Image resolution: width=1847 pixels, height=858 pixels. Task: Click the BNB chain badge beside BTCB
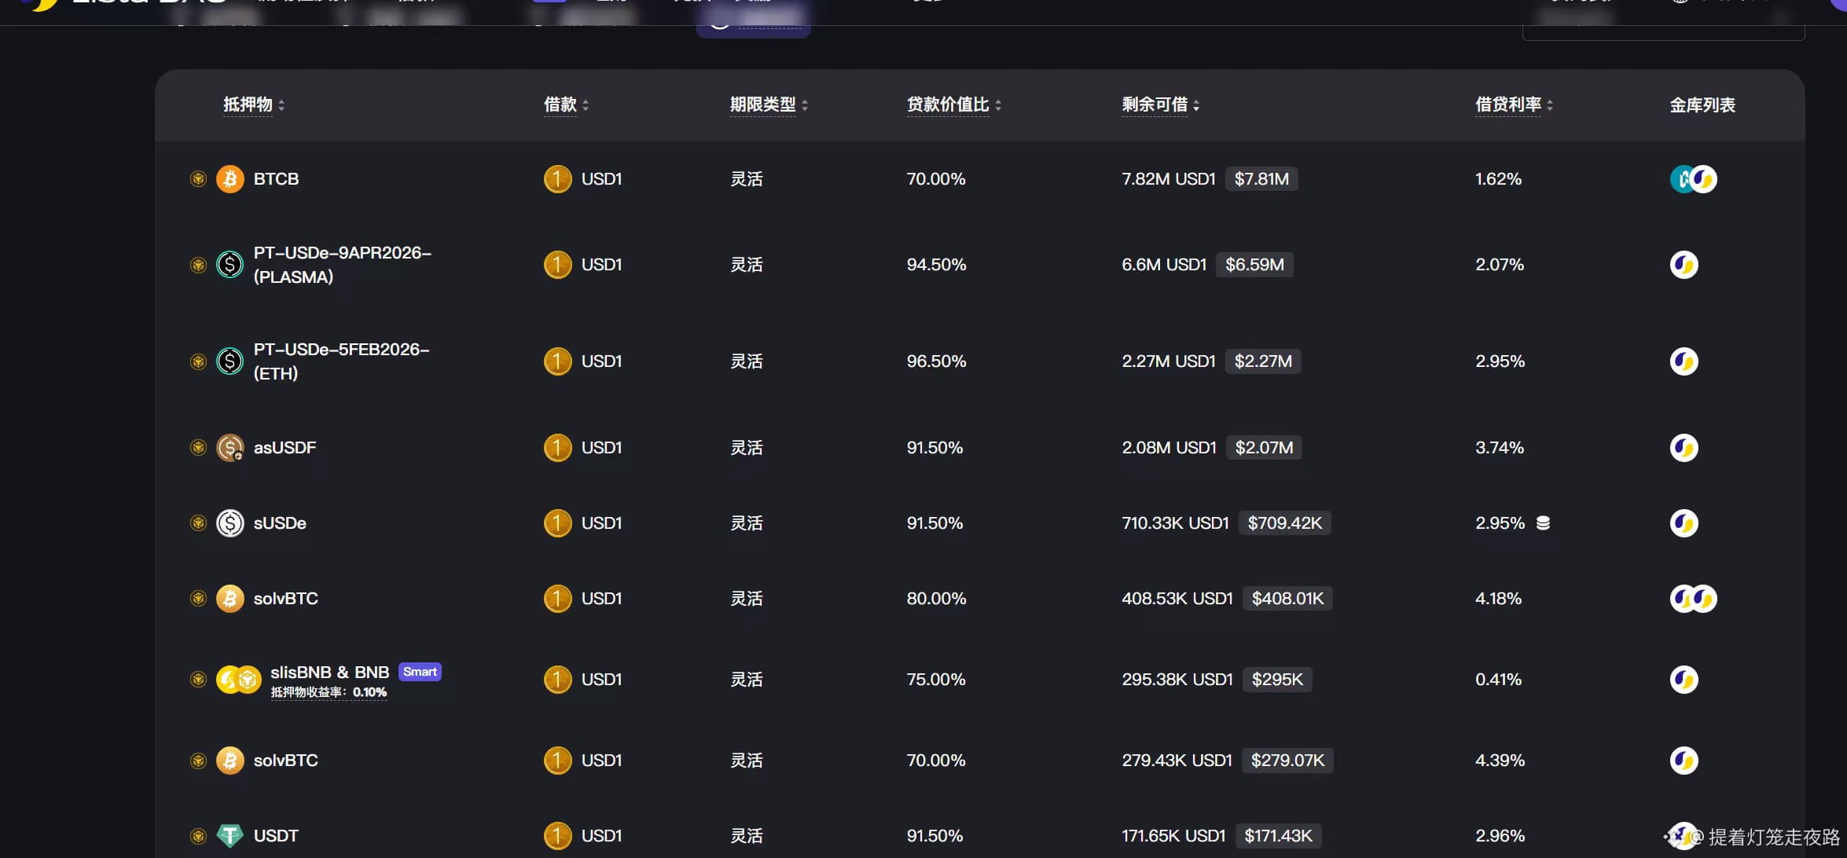198,179
